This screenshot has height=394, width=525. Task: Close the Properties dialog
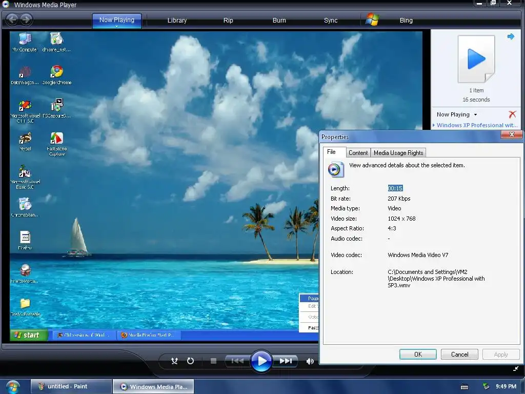click(512, 135)
